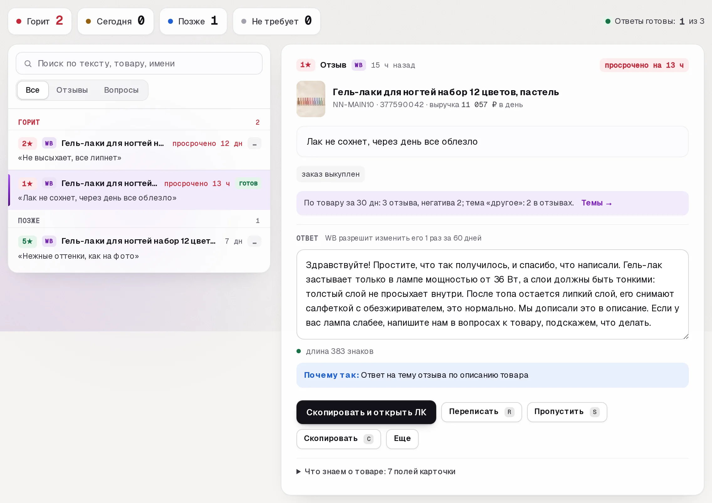Click the Ответы готовы counter
712x503 pixels.
click(655, 21)
